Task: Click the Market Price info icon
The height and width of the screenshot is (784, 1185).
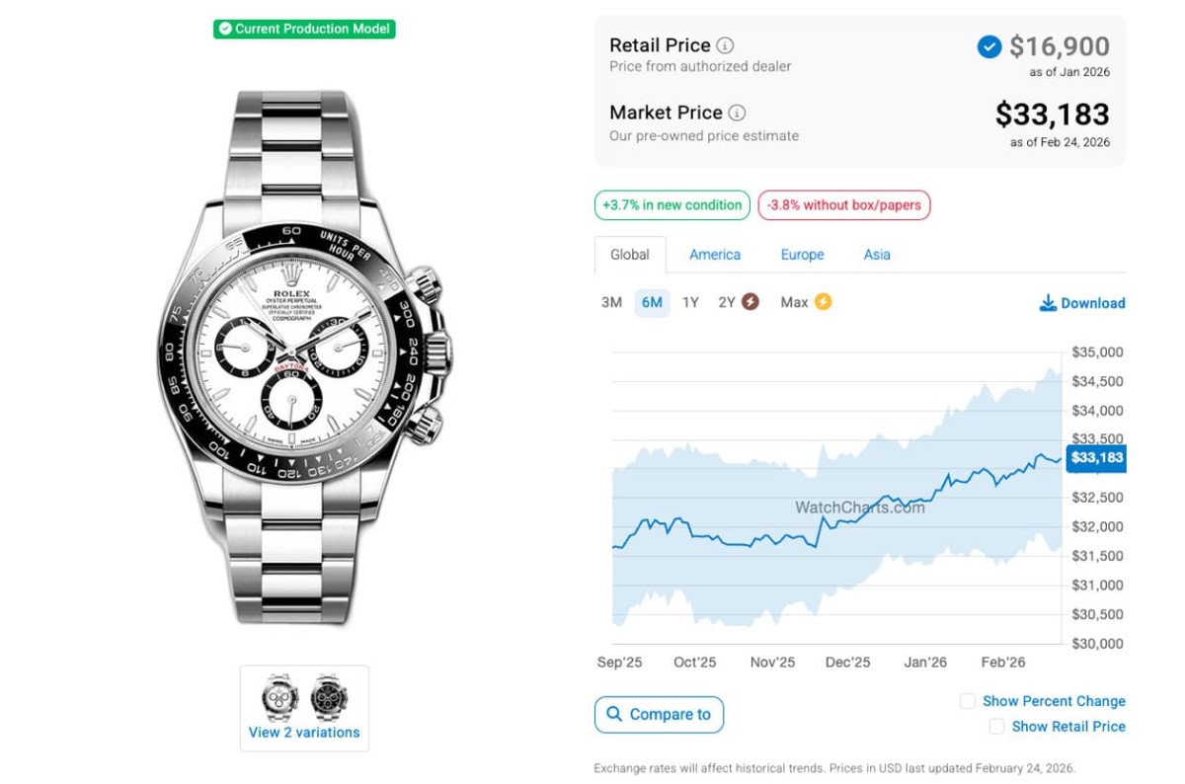Action: coord(737,113)
